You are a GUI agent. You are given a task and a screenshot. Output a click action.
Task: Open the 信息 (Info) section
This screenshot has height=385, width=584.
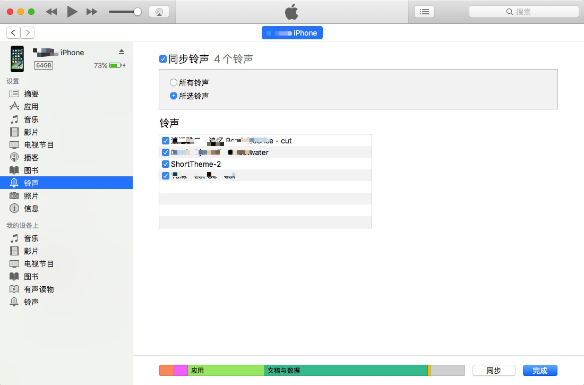30,208
